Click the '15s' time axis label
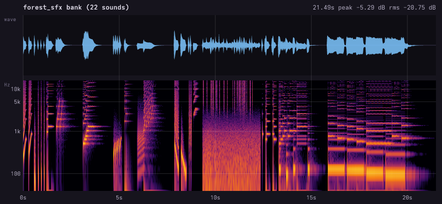The width and height of the screenshot is (442, 204). tap(311, 197)
